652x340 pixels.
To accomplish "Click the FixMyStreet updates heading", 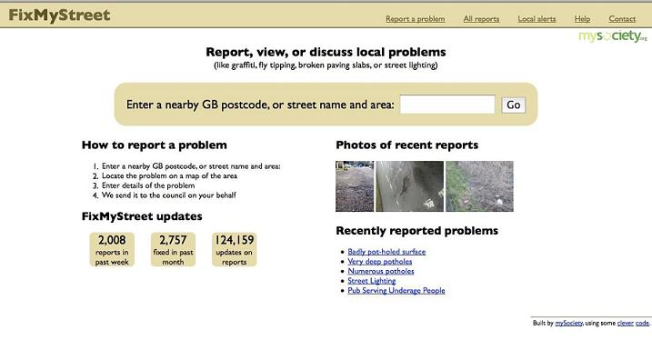I will (142, 216).
